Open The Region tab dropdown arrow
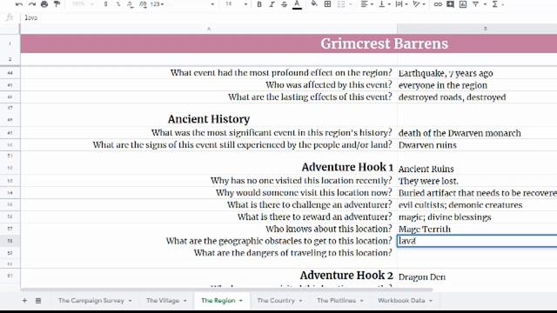Viewport: 557px width, 313px height. pos(241,301)
